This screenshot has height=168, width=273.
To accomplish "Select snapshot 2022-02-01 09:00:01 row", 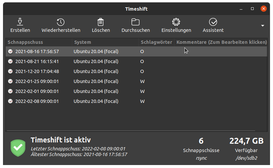I will (x=37, y=91).
